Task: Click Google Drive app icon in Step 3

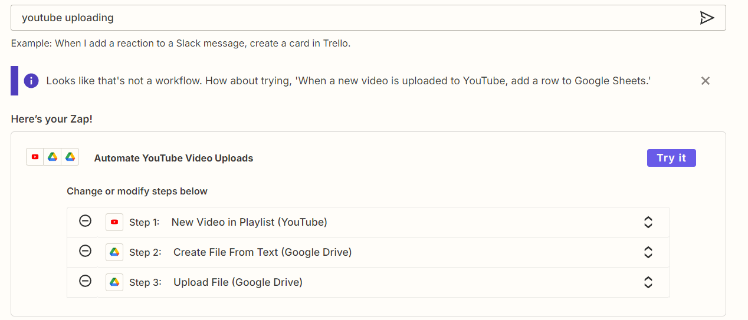Action: click(x=114, y=282)
